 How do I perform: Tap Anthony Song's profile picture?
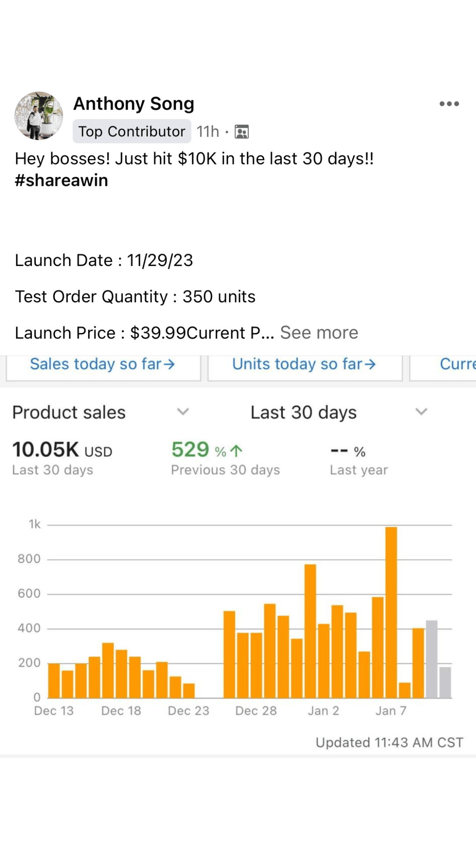pyautogui.click(x=39, y=116)
